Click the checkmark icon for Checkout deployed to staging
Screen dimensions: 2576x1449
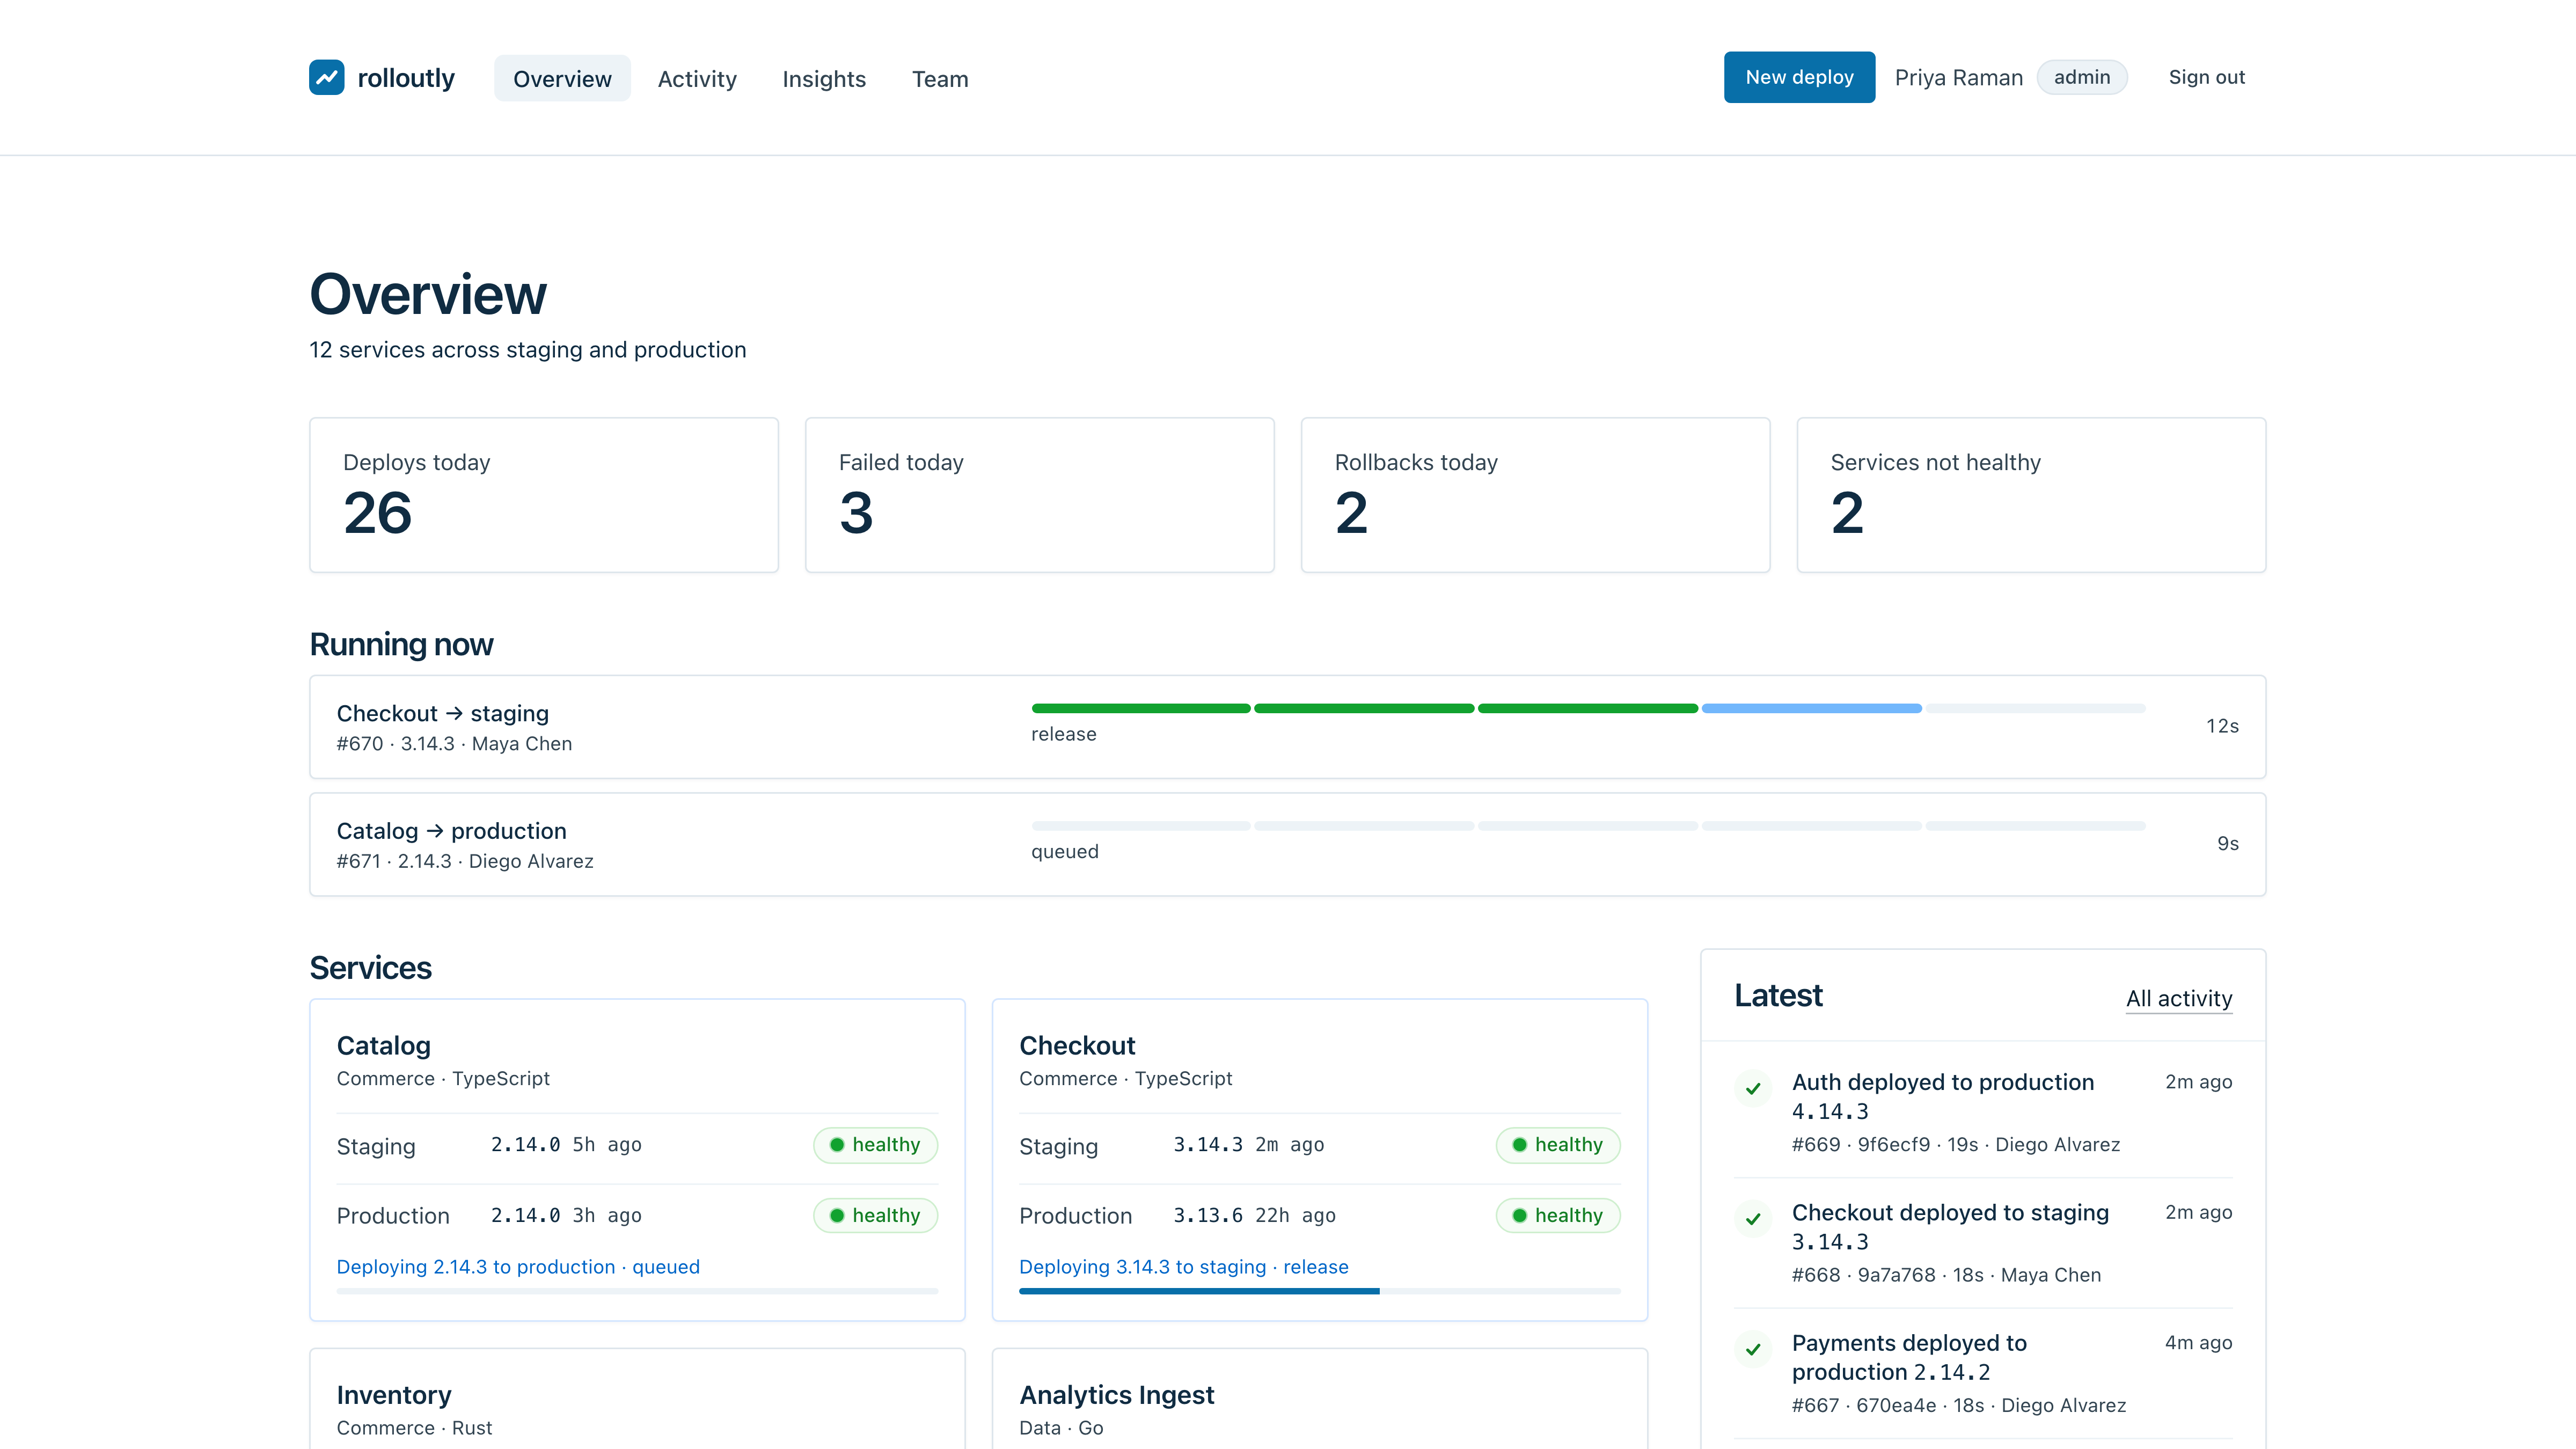tap(1753, 1218)
